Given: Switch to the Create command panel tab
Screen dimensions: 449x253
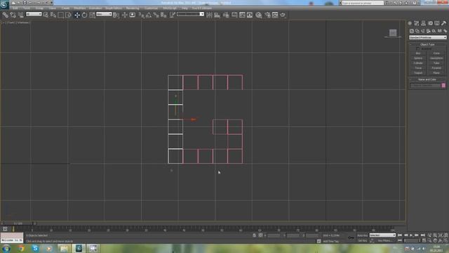Looking at the screenshot, I should pos(410,23).
